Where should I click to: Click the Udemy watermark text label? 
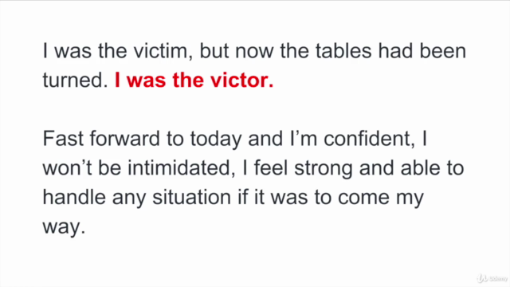[498, 279]
